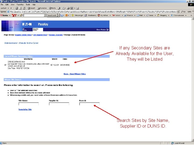
Task: Open Yahoo News toolbar button
Action: 150,15
